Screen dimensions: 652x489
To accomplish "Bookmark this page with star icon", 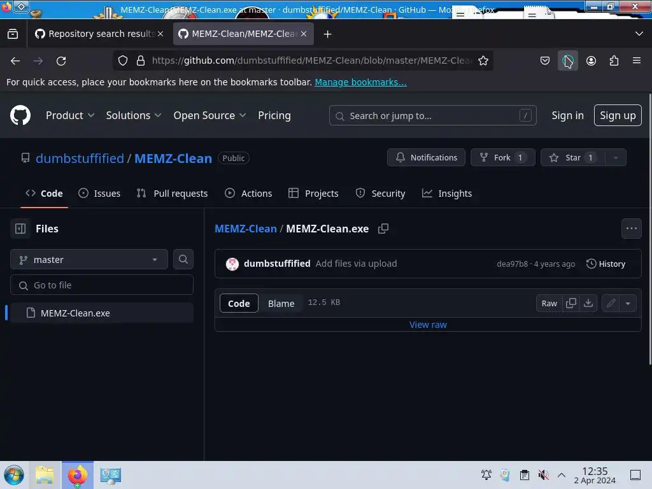I will (483, 60).
